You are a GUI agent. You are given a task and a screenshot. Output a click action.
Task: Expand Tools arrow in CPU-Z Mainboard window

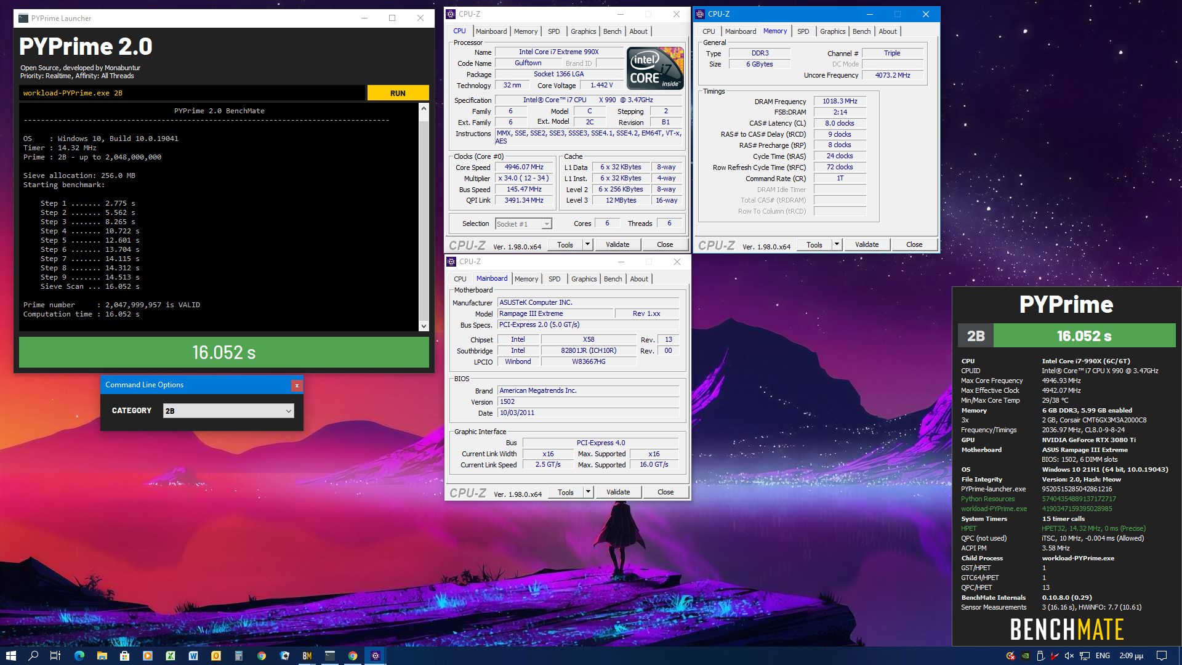(588, 492)
